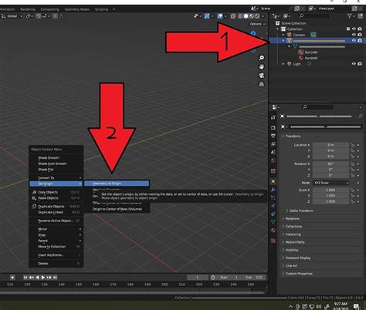Open the Object Constraints tab icon

(x=273, y=214)
